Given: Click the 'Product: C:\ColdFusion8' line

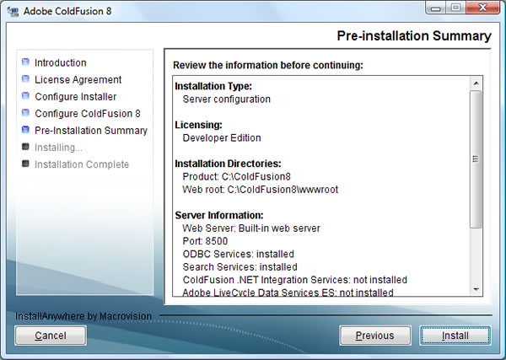Looking at the screenshot, I should pos(236,176).
